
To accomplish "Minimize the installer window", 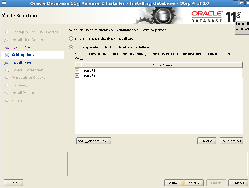I will (x=235, y=3).
